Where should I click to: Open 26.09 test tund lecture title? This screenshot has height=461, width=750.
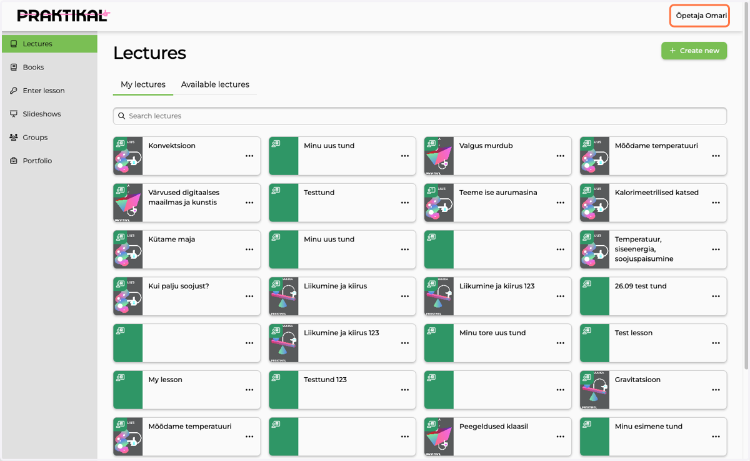point(641,286)
